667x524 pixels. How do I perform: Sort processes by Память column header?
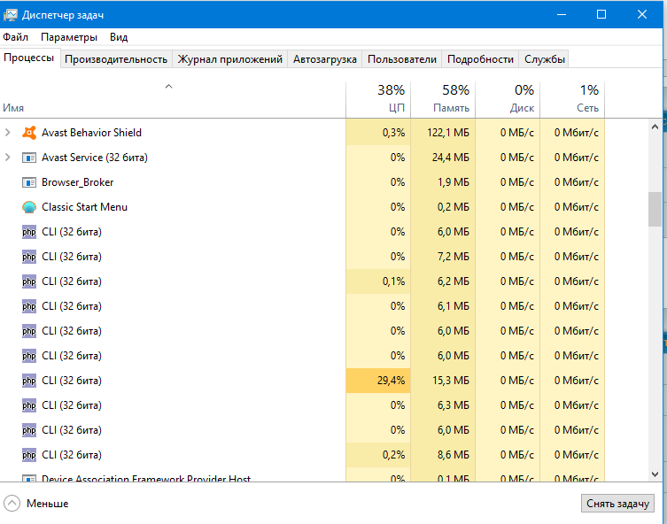click(x=443, y=98)
